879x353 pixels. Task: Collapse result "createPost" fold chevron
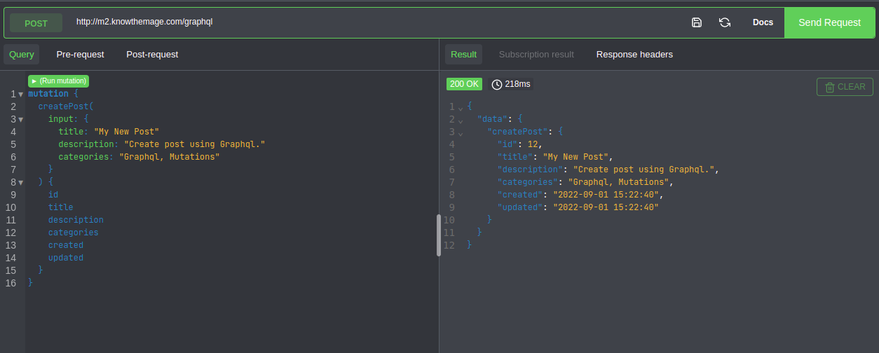(x=461, y=132)
